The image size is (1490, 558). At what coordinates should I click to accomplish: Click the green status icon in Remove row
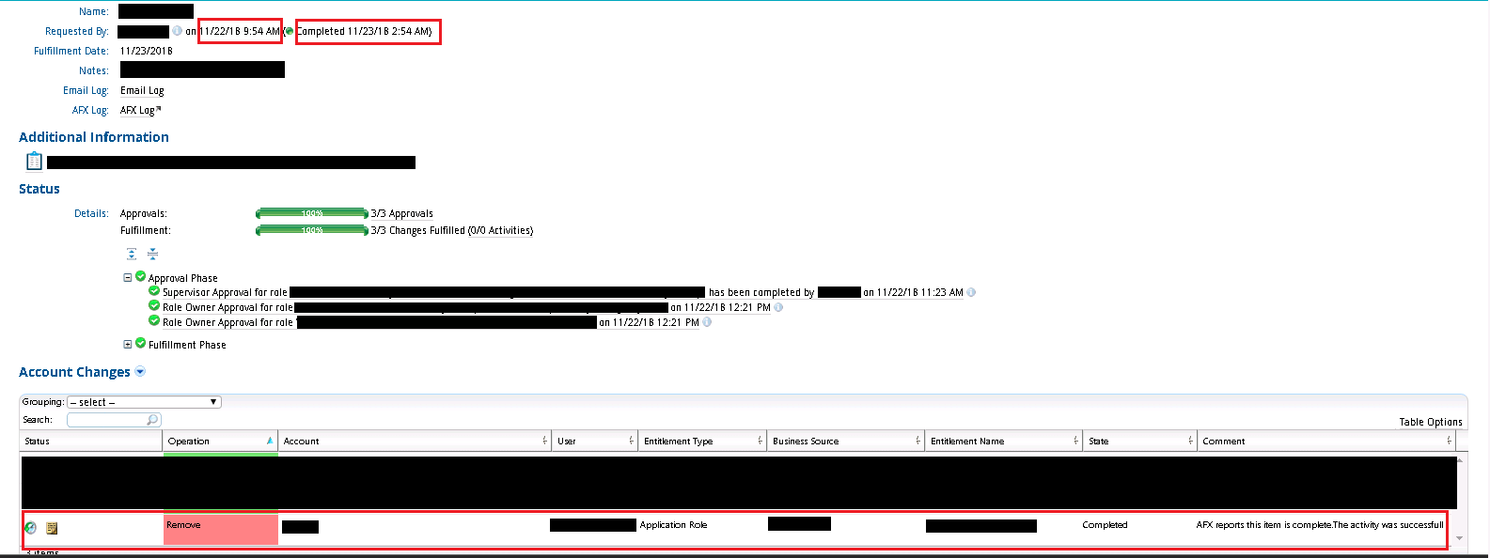pos(30,528)
